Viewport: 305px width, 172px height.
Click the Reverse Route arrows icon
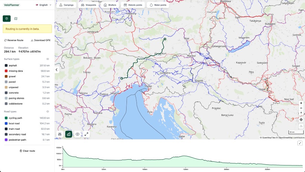(x=6, y=40)
